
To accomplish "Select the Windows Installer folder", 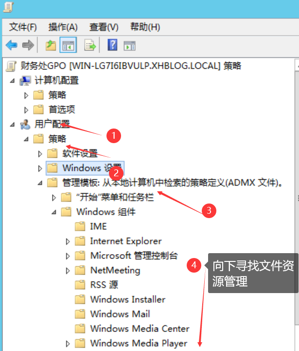I will [x=120, y=299].
